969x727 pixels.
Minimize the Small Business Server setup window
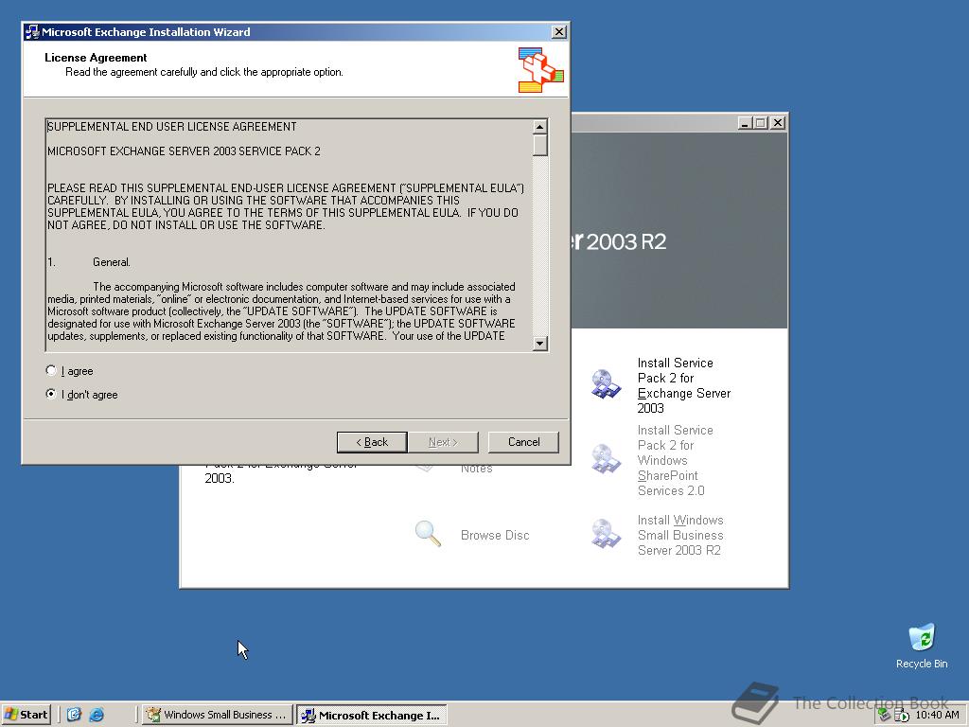pos(746,123)
